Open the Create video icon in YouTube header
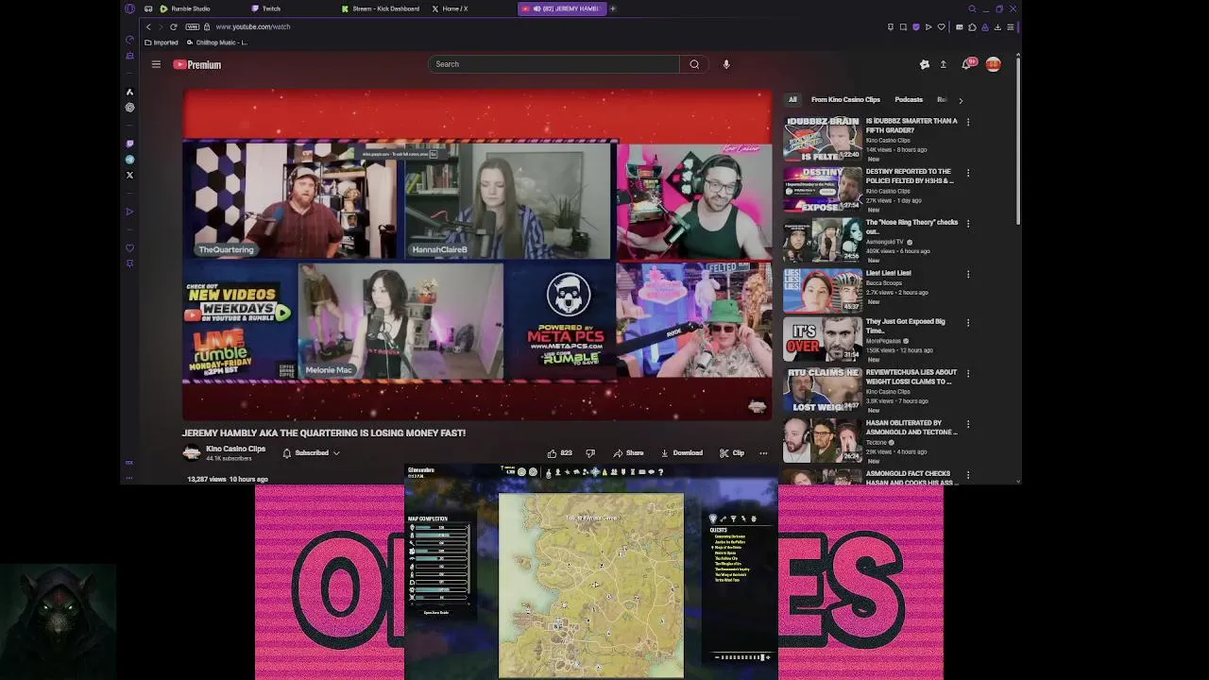The image size is (1209, 680). pos(925,64)
